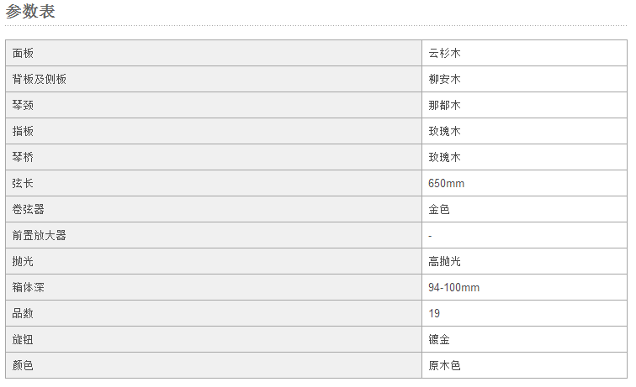Select the 卷弦器 row label

tap(28, 209)
